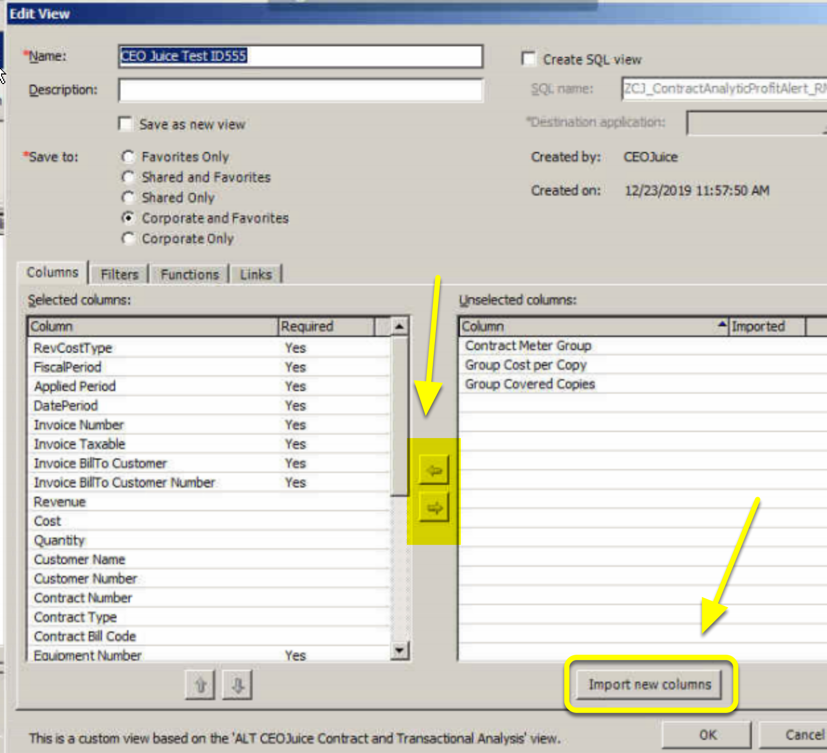The width and height of the screenshot is (827, 753).
Task: Open Destination application dropdown
Action: click(757, 123)
